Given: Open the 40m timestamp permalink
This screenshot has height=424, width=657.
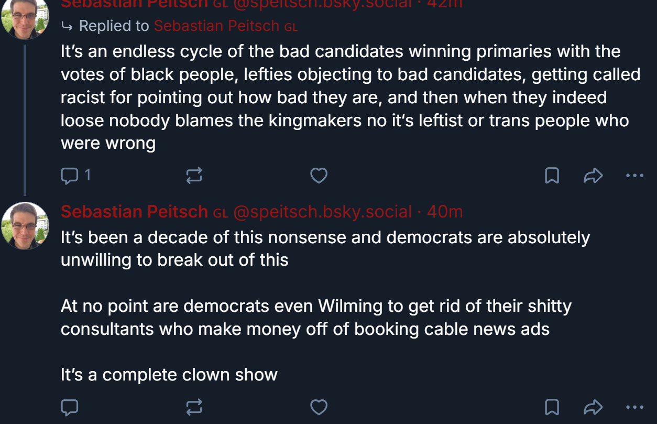Looking at the screenshot, I should 445,212.
